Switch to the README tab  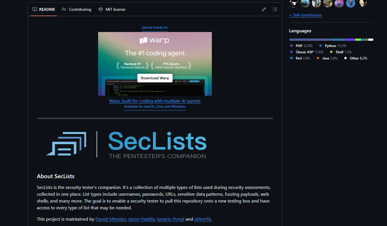tap(44, 9)
